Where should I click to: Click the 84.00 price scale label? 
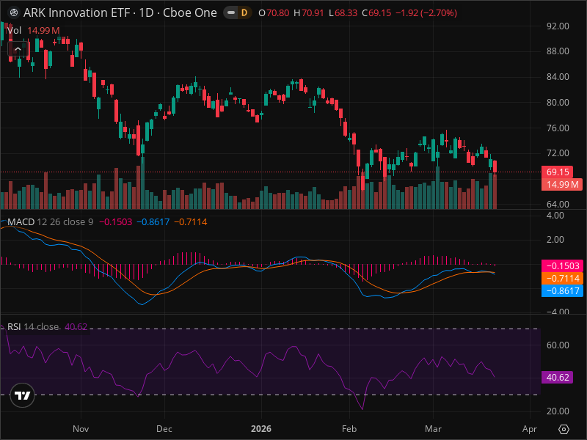pos(558,77)
